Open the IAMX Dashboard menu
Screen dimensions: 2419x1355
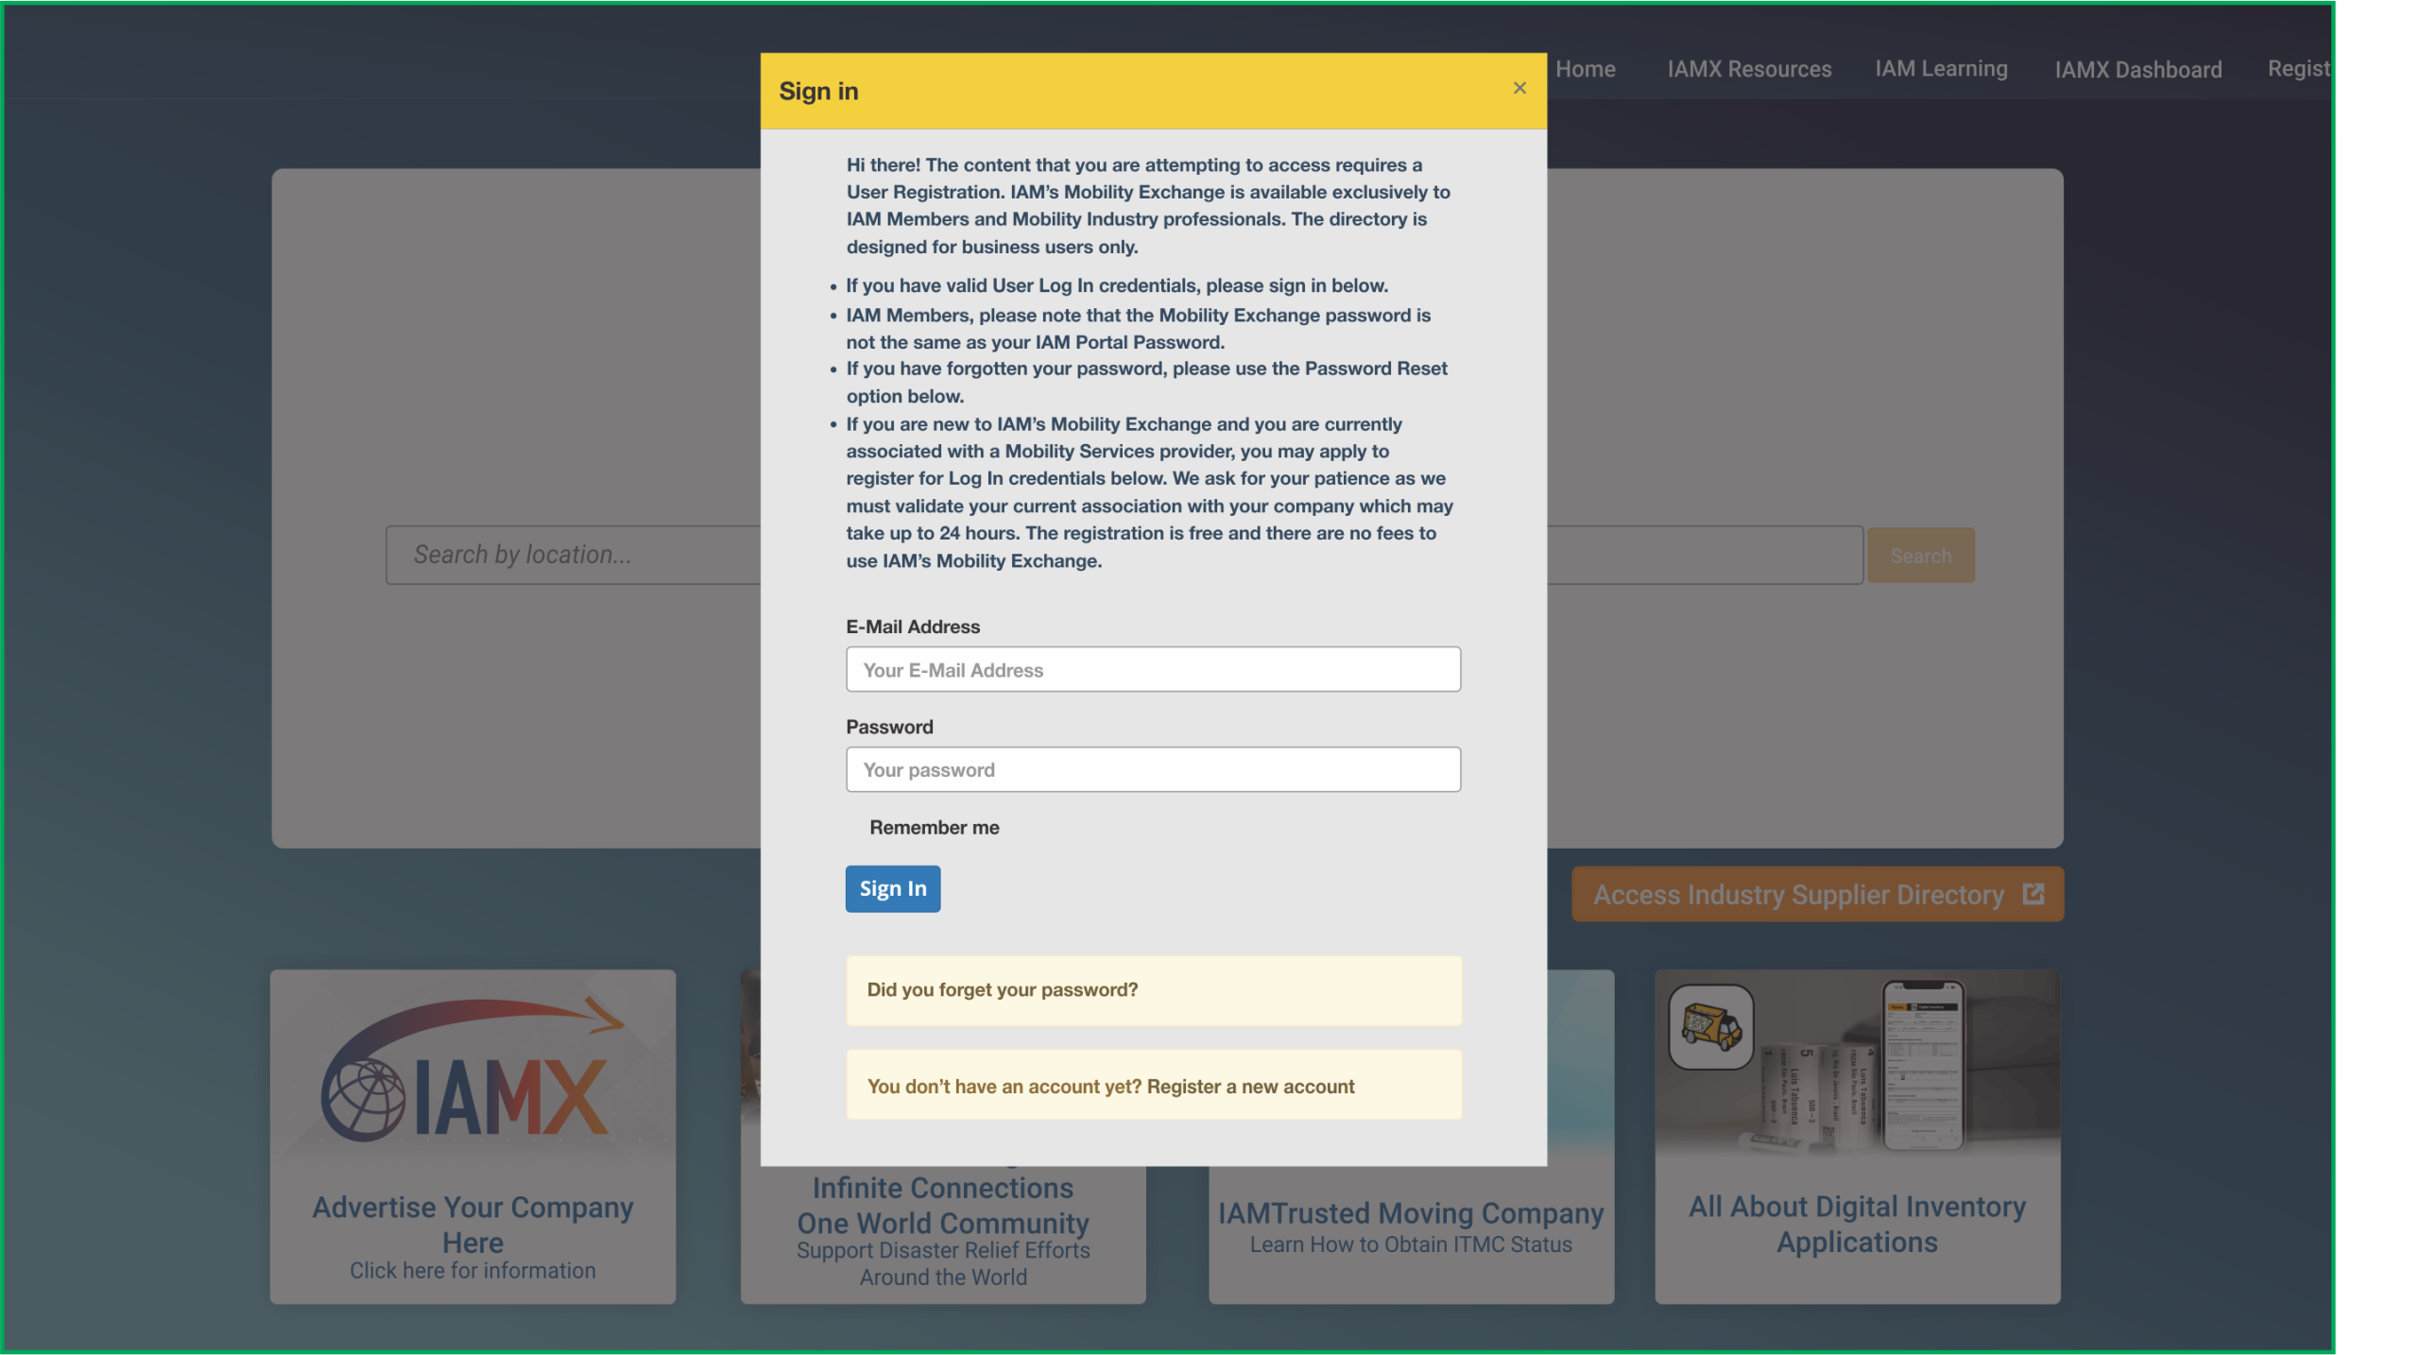pos(2137,70)
